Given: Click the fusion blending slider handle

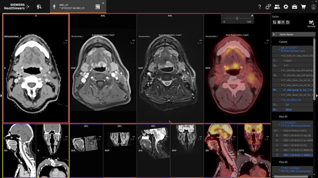Looking at the screenshot, I should pyautogui.click(x=237, y=18).
